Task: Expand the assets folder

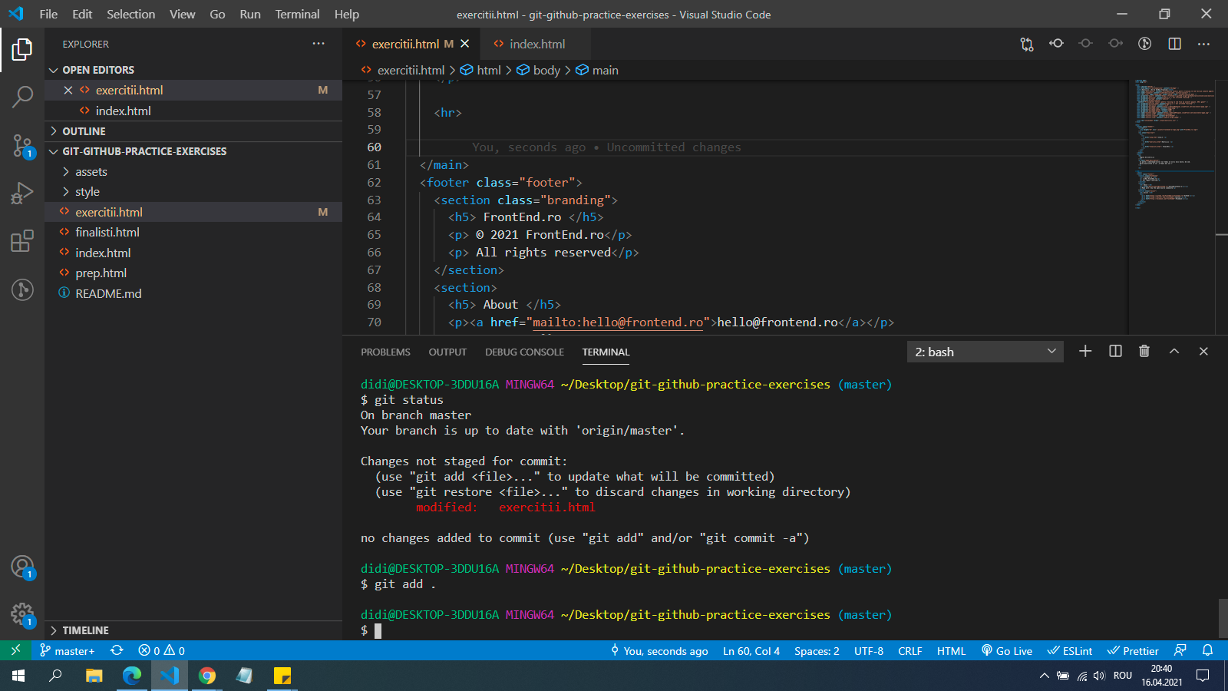Action: pyautogui.click(x=91, y=172)
